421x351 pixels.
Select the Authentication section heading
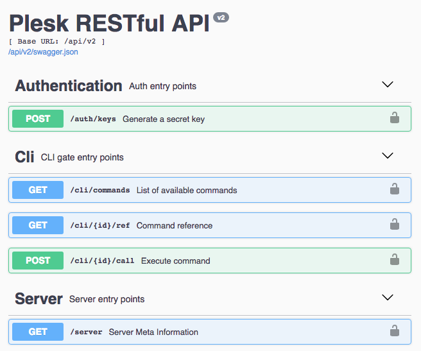pos(69,86)
